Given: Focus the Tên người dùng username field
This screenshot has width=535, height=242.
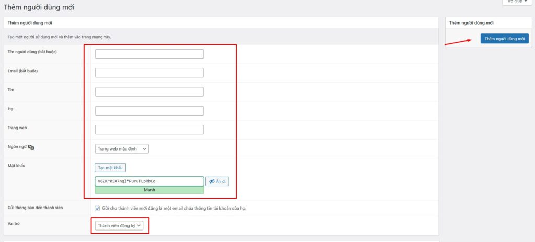Looking at the screenshot, I should (149, 54).
